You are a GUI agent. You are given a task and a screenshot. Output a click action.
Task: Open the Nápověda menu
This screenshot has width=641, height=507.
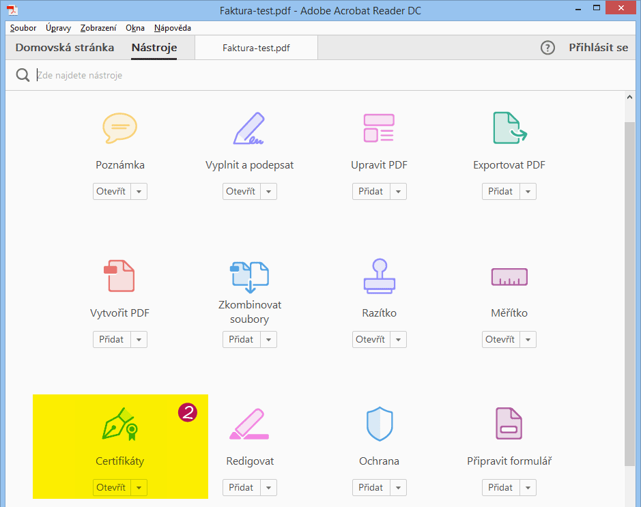[x=173, y=28]
